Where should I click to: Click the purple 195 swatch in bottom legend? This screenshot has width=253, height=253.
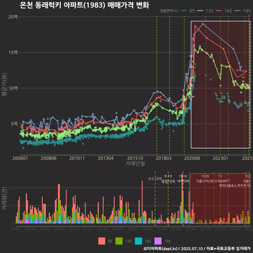[x=158, y=241]
